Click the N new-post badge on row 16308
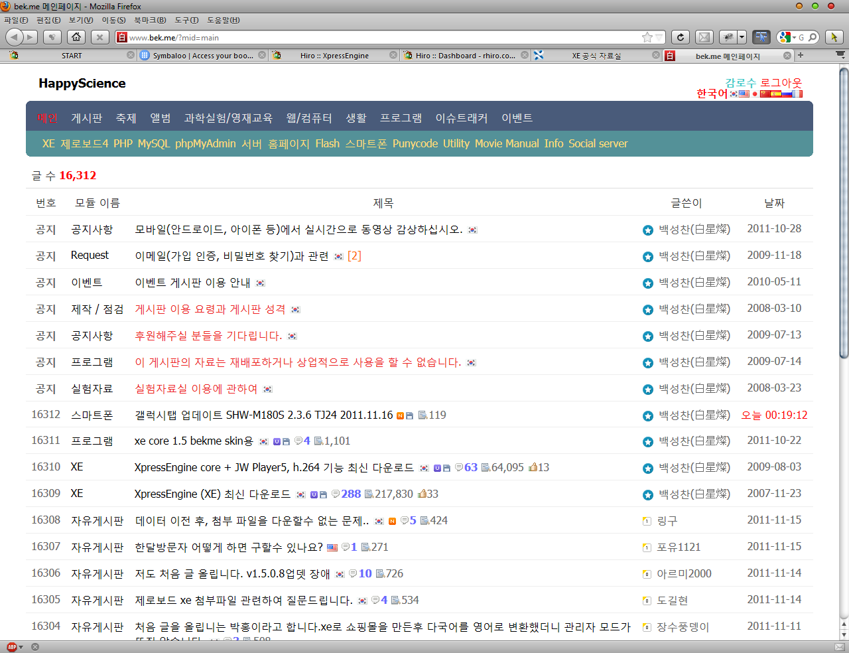This screenshot has height=653, width=849. tap(392, 522)
